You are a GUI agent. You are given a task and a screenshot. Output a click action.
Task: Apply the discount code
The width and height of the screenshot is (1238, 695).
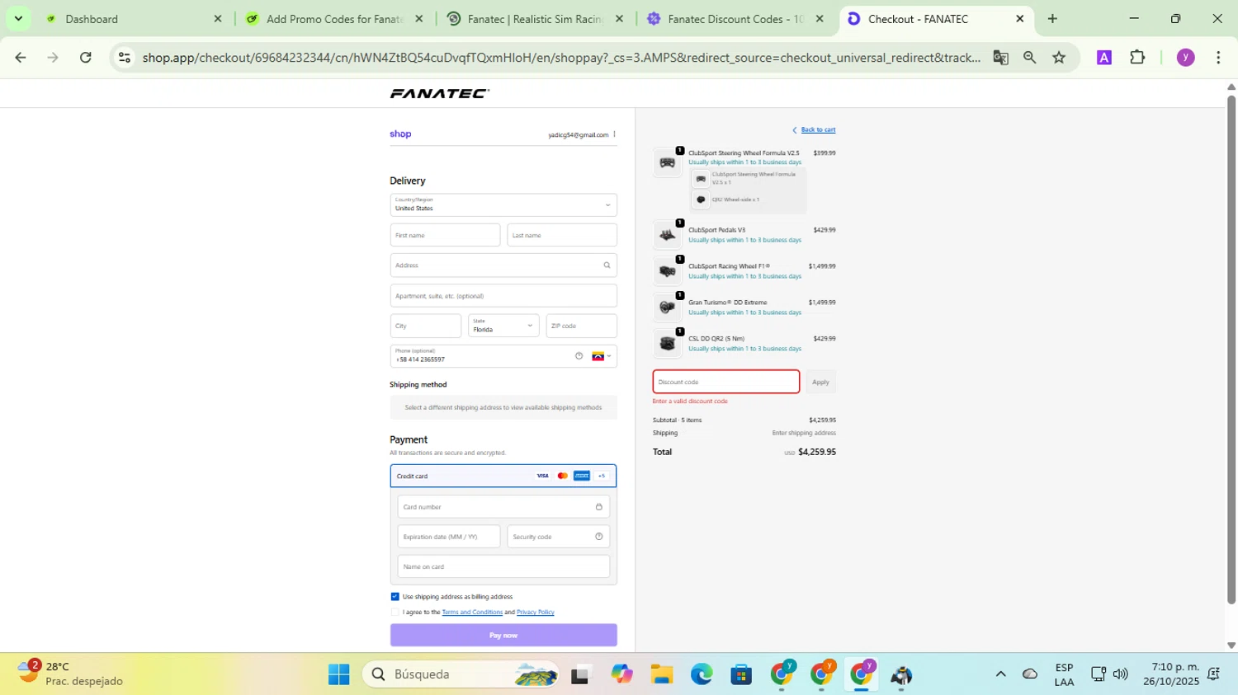[x=820, y=382]
